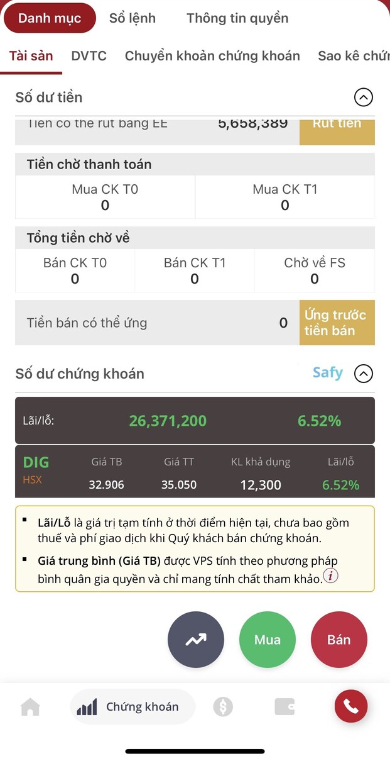Open Chuyển khoản chứng khoán sub-tab
The height and width of the screenshot is (761, 390).
click(212, 56)
